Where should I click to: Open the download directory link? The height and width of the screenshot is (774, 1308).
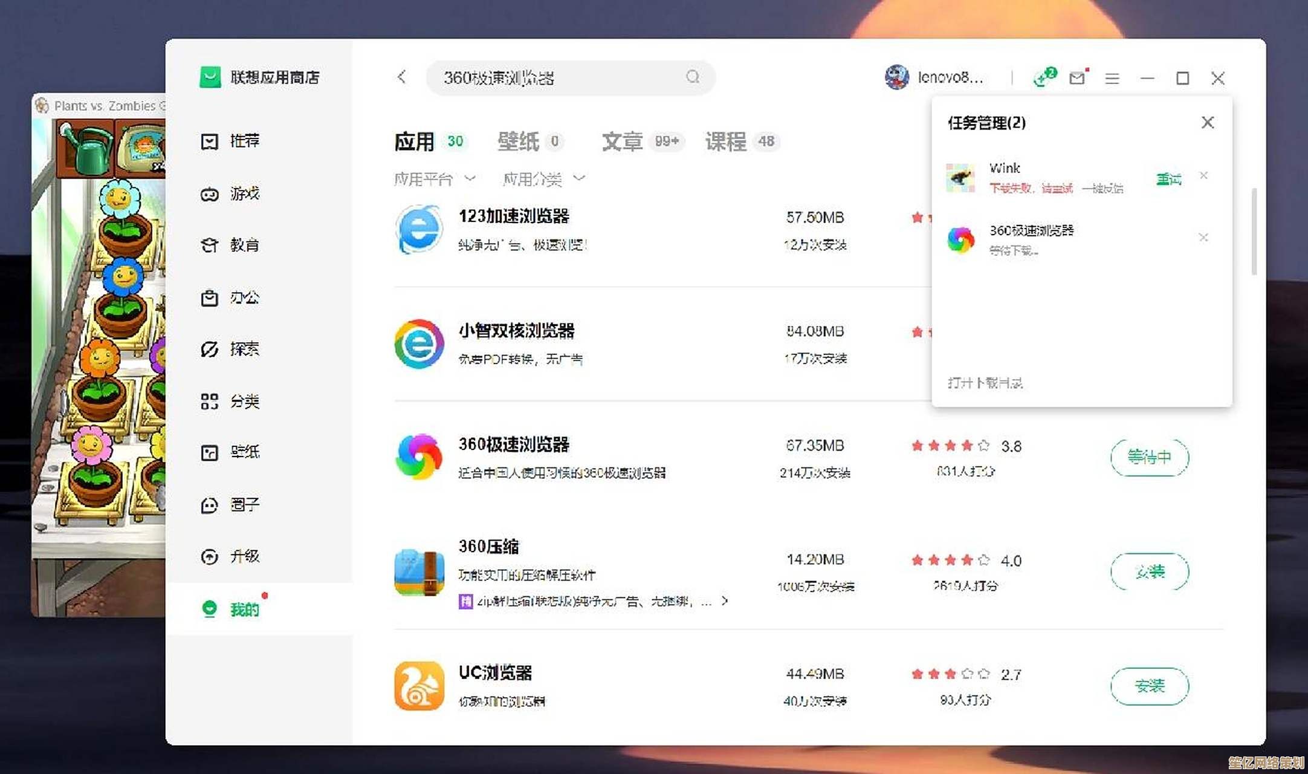pyautogui.click(x=985, y=383)
